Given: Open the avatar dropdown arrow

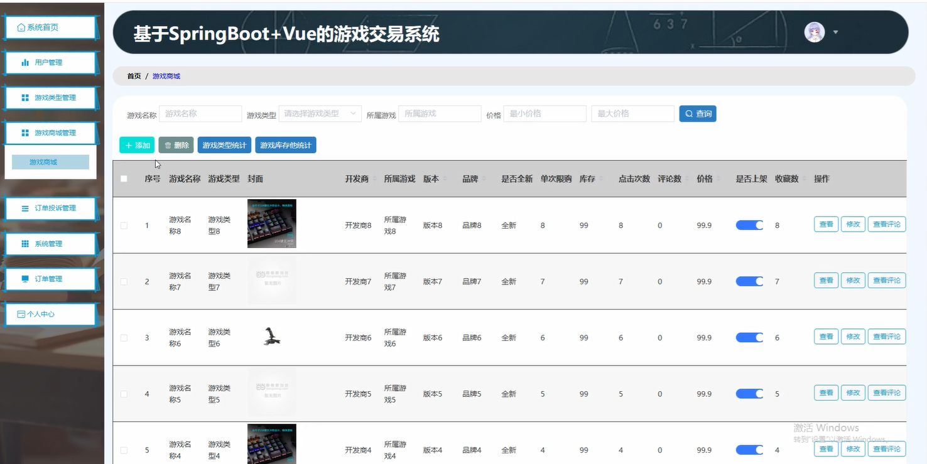Looking at the screenshot, I should [835, 32].
